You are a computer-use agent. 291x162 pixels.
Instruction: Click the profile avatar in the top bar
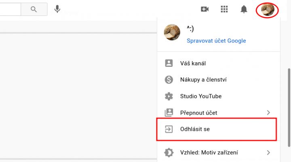pyautogui.click(x=268, y=10)
